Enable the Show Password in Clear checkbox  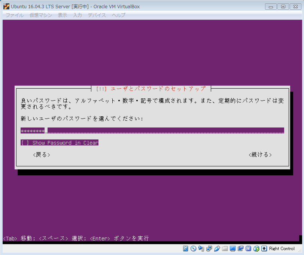click(25, 143)
